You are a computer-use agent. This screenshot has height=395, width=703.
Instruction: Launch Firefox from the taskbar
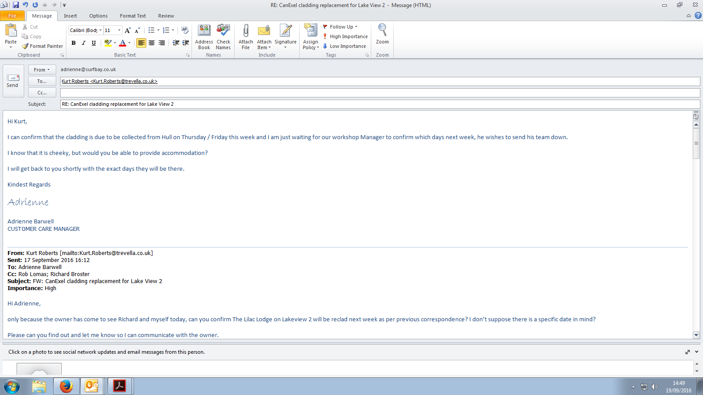pos(66,386)
